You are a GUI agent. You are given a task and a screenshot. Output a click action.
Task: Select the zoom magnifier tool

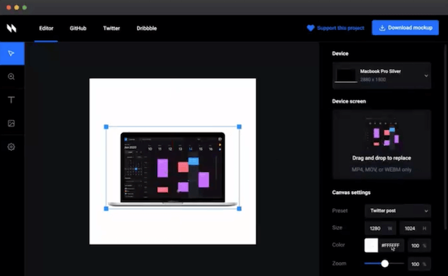(12, 77)
